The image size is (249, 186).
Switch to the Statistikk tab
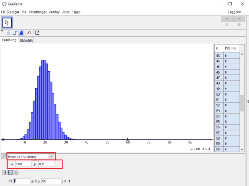26,40
